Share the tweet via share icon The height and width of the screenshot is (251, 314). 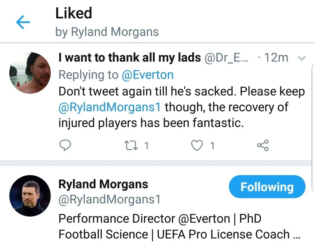(263, 145)
